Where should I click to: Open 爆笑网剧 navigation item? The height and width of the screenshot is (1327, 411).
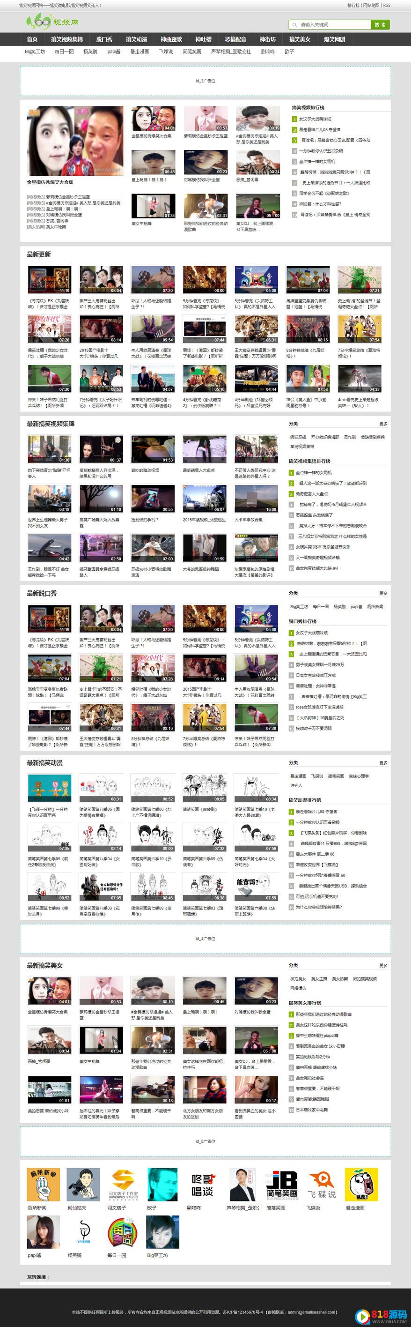point(334,39)
